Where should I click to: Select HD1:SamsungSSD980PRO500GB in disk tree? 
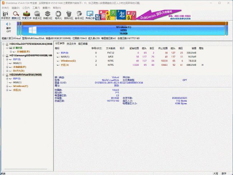(x=31, y=55)
